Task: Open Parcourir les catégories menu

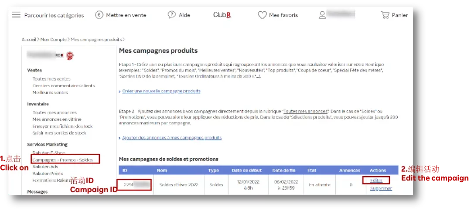Action: (x=54, y=15)
